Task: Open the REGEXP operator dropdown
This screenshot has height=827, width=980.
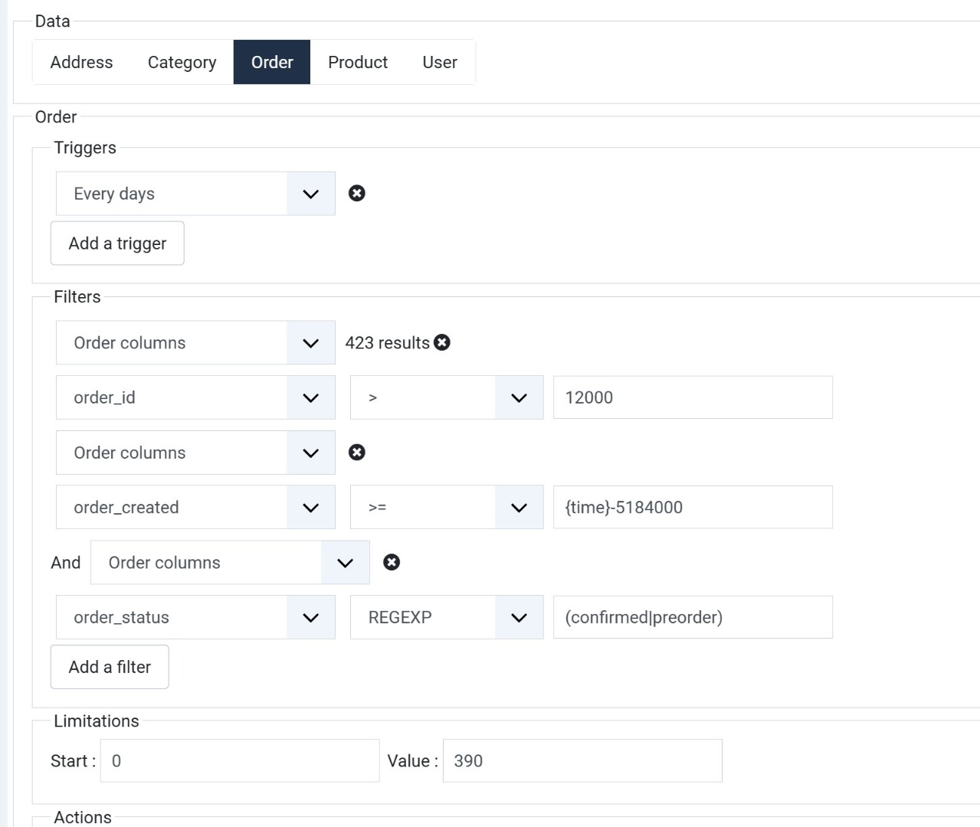Action: tap(446, 617)
